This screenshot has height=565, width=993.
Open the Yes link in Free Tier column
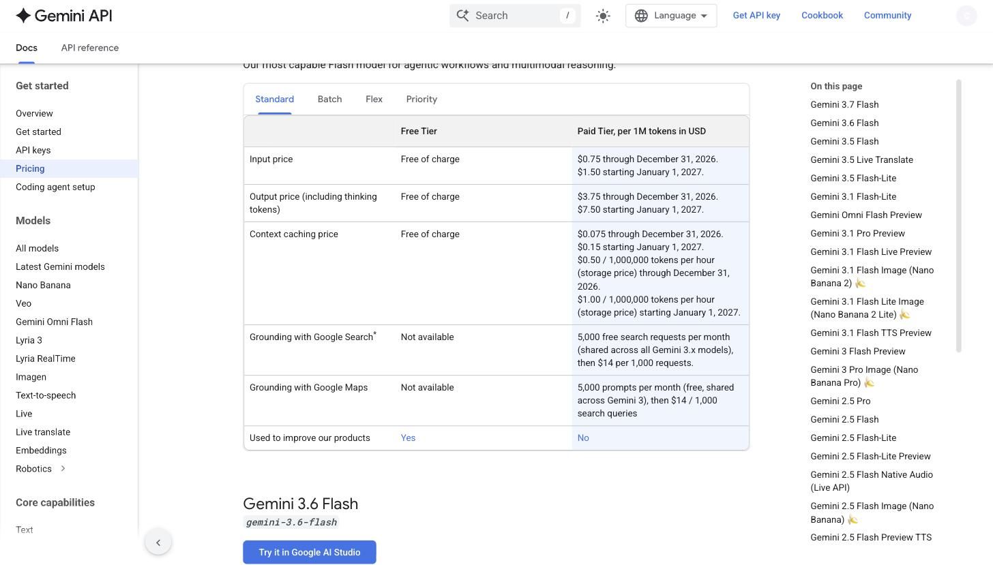click(408, 438)
